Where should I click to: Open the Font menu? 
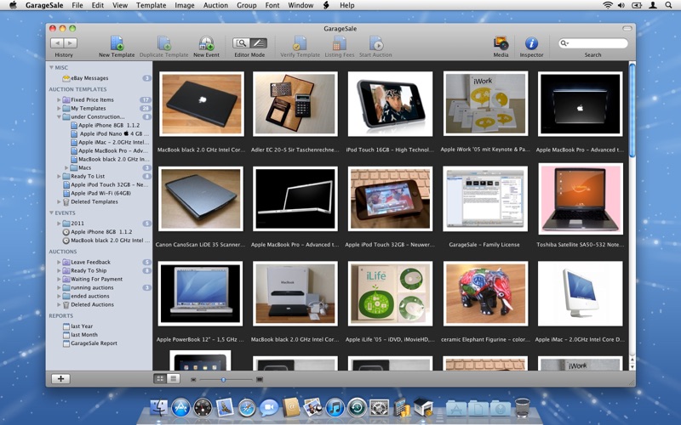pos(272,5)
